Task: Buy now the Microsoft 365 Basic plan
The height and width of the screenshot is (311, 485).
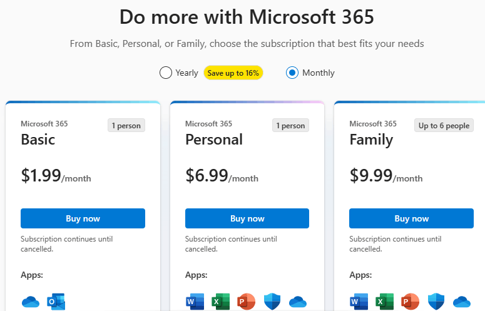Action: coord(83,218)
